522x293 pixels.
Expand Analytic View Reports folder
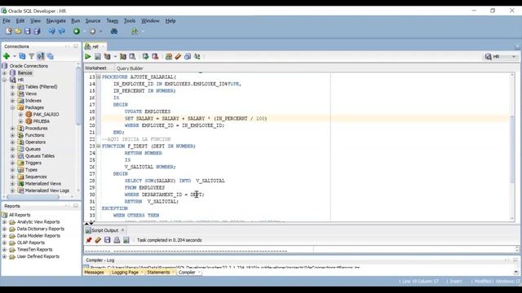pos(5,222)
